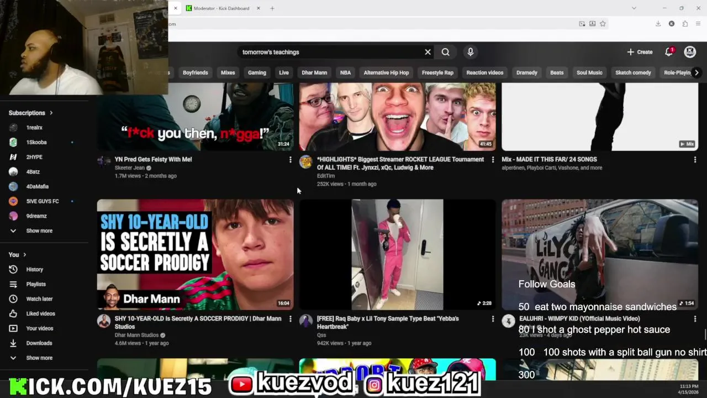Click the EditTim channel avatar
This screenshot has height=398, width=707.
(306, 161)
